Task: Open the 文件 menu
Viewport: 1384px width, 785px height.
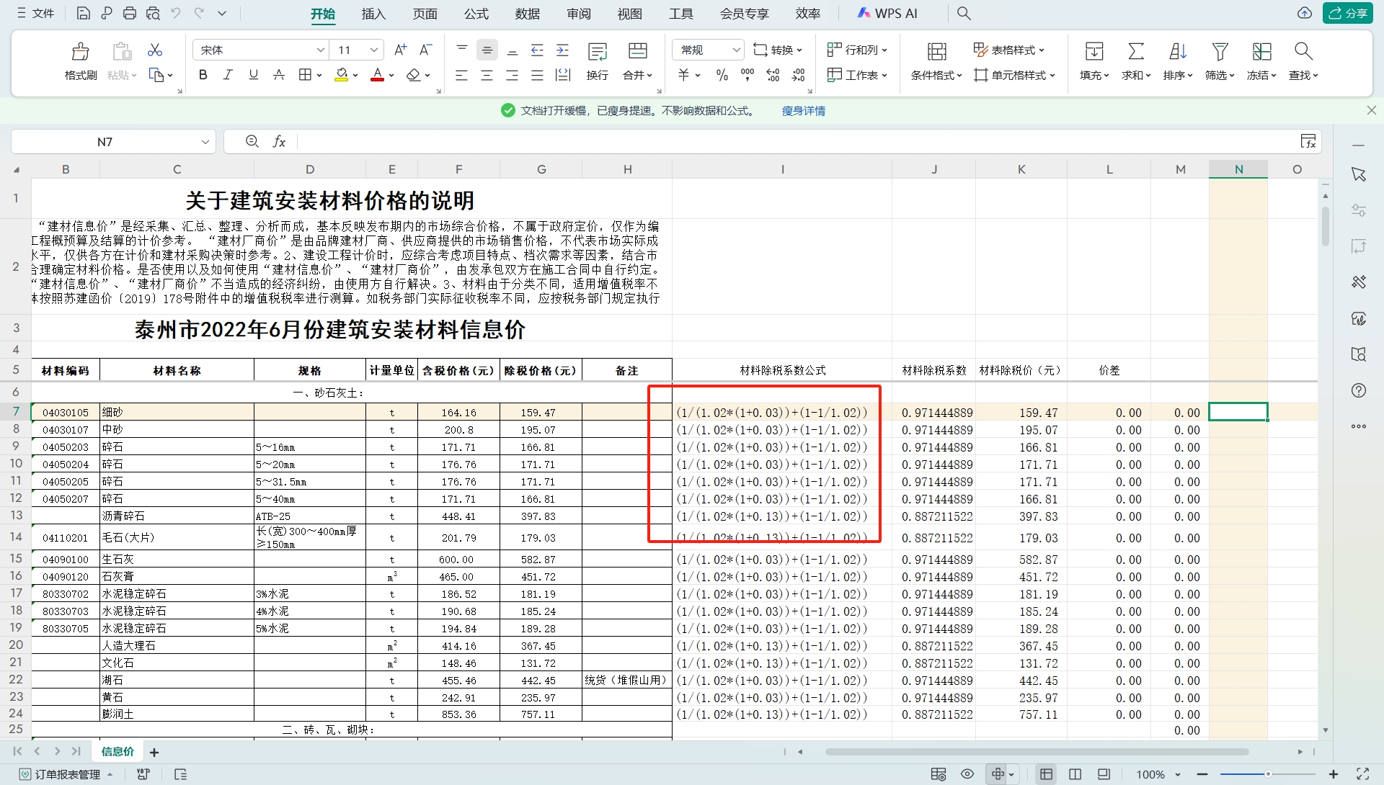Action: [35, 13]
